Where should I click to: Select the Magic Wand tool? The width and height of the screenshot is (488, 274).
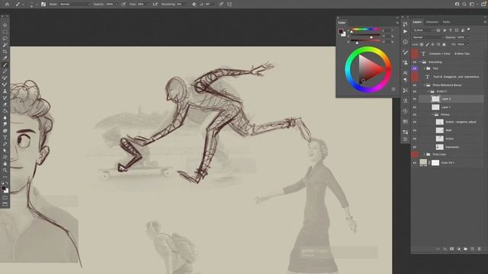tap(5, 45)
